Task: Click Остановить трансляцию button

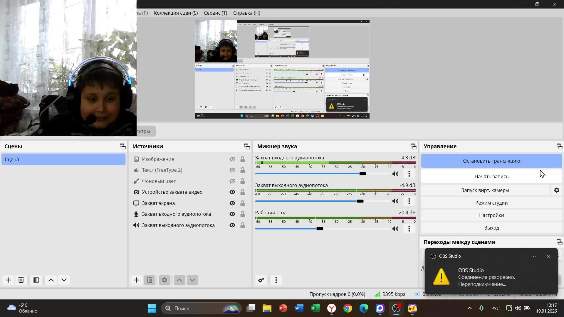Action: 491,161
